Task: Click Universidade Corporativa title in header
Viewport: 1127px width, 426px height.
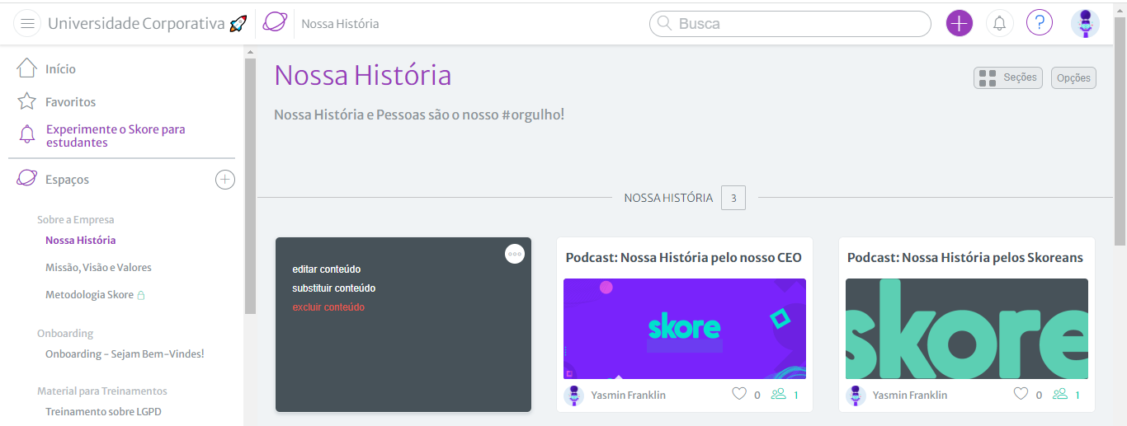Action: 136,24
